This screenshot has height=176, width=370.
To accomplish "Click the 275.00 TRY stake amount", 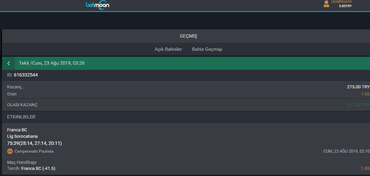I will click(x=358, y=87).
